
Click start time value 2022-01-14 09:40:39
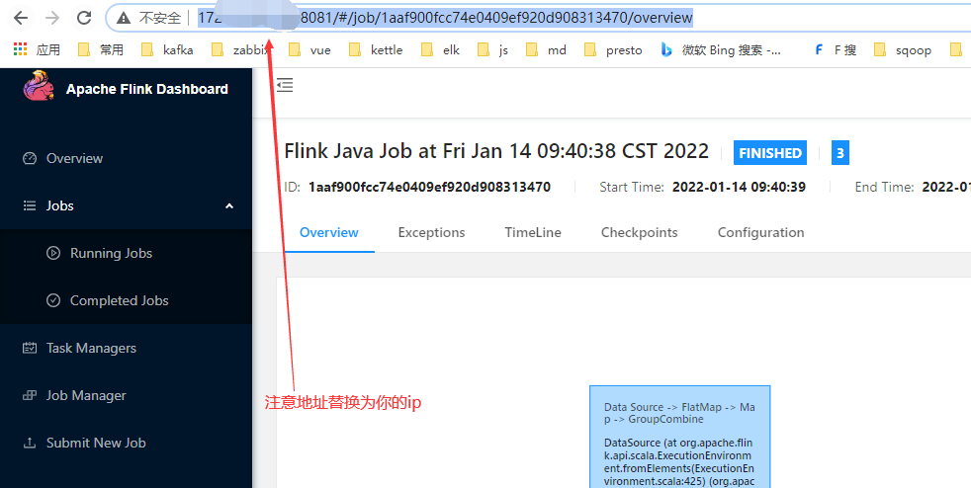click(739, 187)
